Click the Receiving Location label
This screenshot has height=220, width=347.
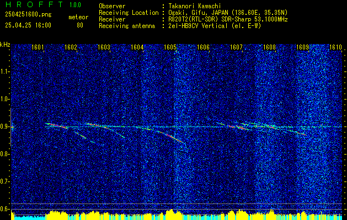129,13
